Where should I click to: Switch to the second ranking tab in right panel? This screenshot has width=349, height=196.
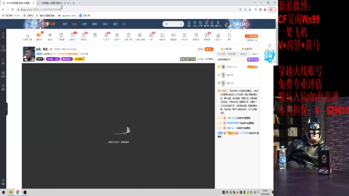point(247,49)
